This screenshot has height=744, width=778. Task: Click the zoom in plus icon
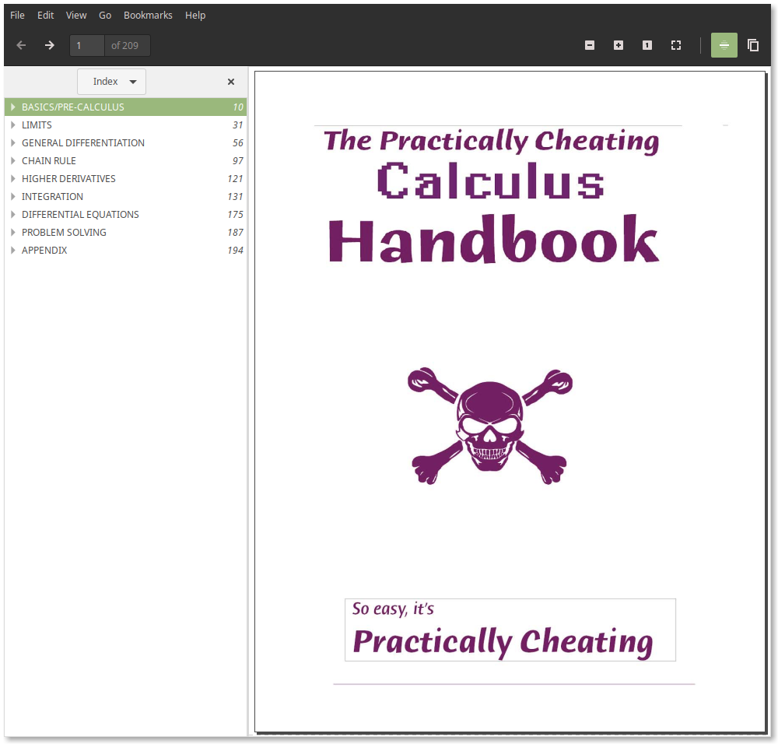point(619,45)
